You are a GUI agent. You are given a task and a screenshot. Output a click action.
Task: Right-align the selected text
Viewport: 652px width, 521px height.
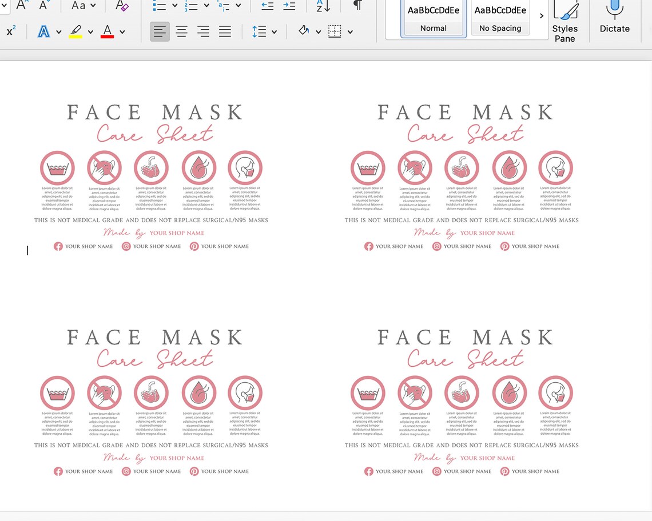[203, 31]
